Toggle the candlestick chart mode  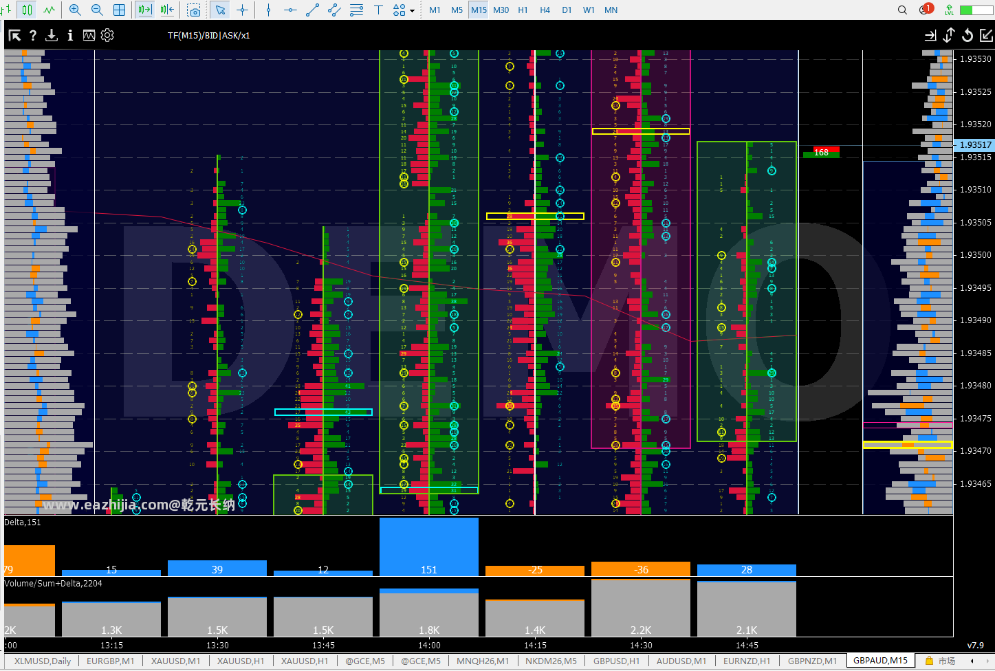(x=27, y=10)
